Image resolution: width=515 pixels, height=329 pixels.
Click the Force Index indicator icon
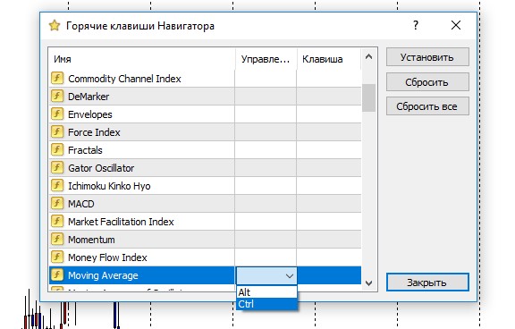coord(57,132)
